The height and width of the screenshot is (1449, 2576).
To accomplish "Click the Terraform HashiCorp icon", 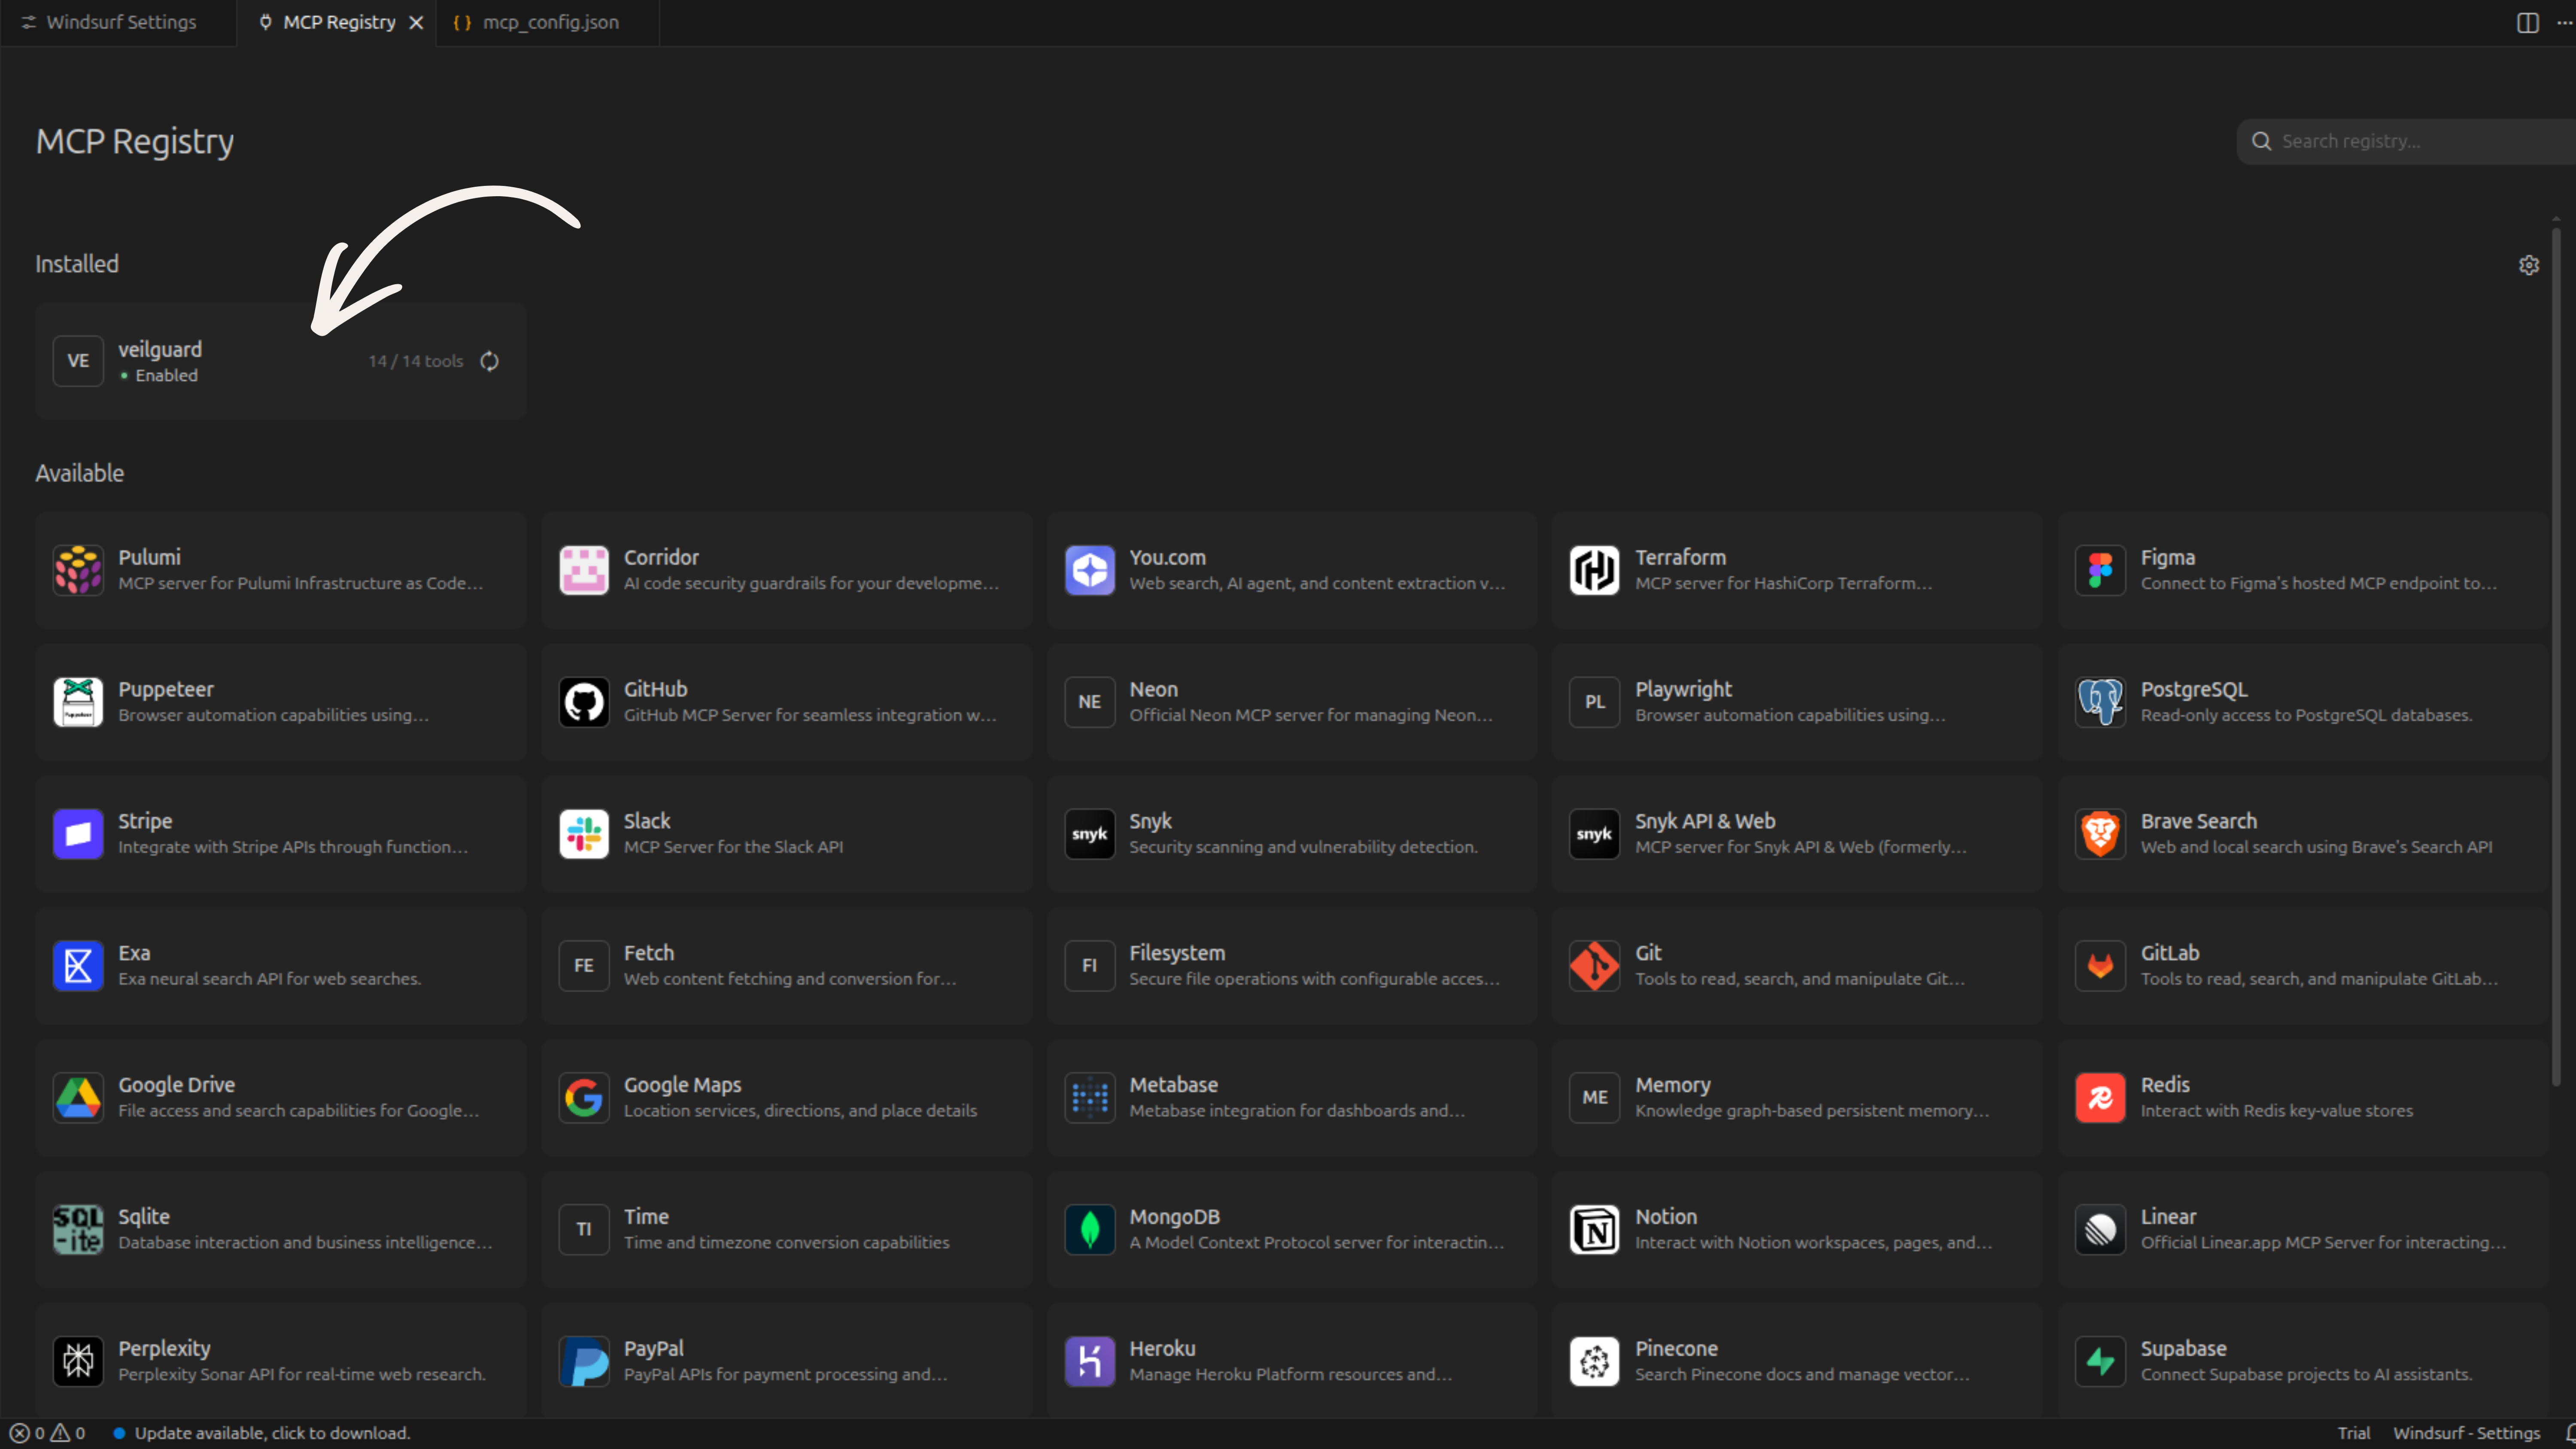I will [1595, 570].
